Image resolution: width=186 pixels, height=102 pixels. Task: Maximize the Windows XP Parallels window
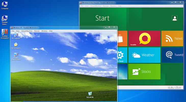coord(109,27)
